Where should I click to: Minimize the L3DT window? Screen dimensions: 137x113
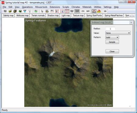(121, 2)
